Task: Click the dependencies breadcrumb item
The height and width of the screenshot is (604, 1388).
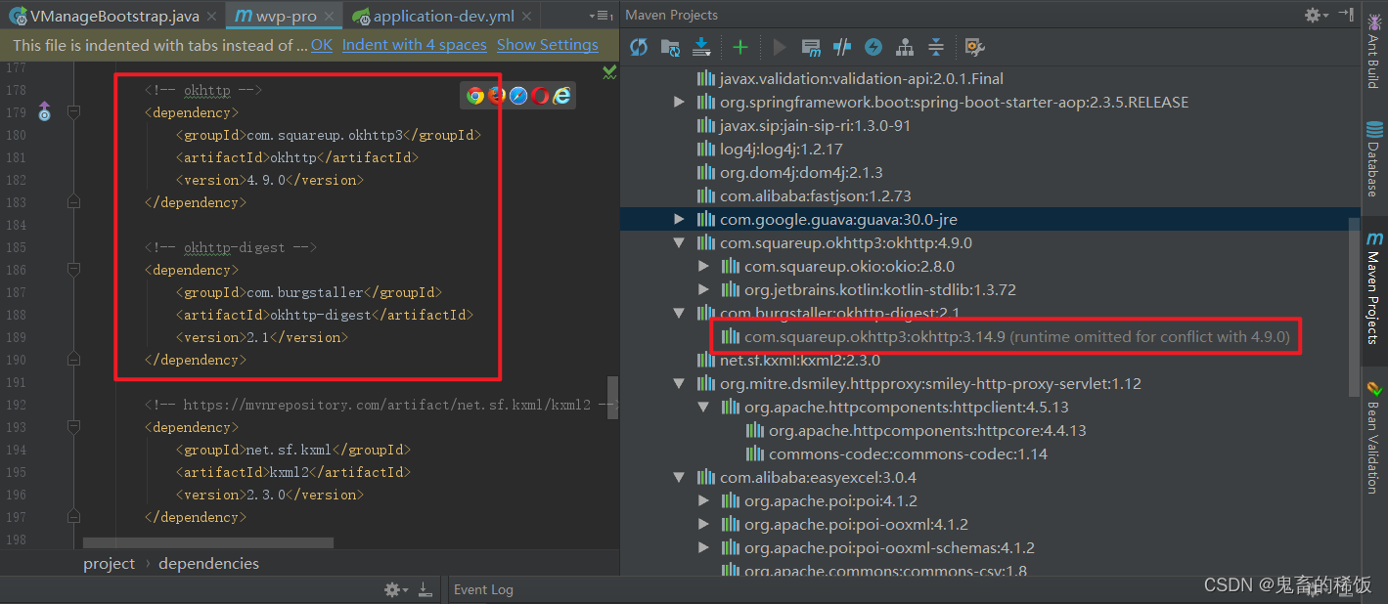Action: tap(208, 564)
